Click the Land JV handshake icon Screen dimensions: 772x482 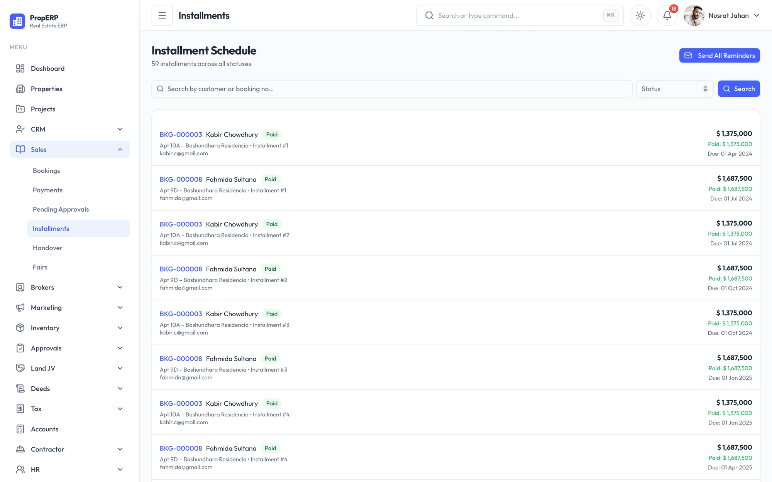coord(20,368)
